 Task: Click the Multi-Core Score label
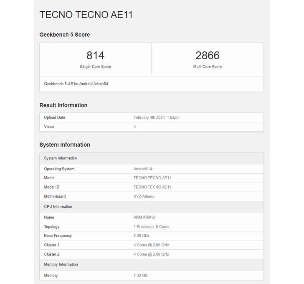click(208, 66)
